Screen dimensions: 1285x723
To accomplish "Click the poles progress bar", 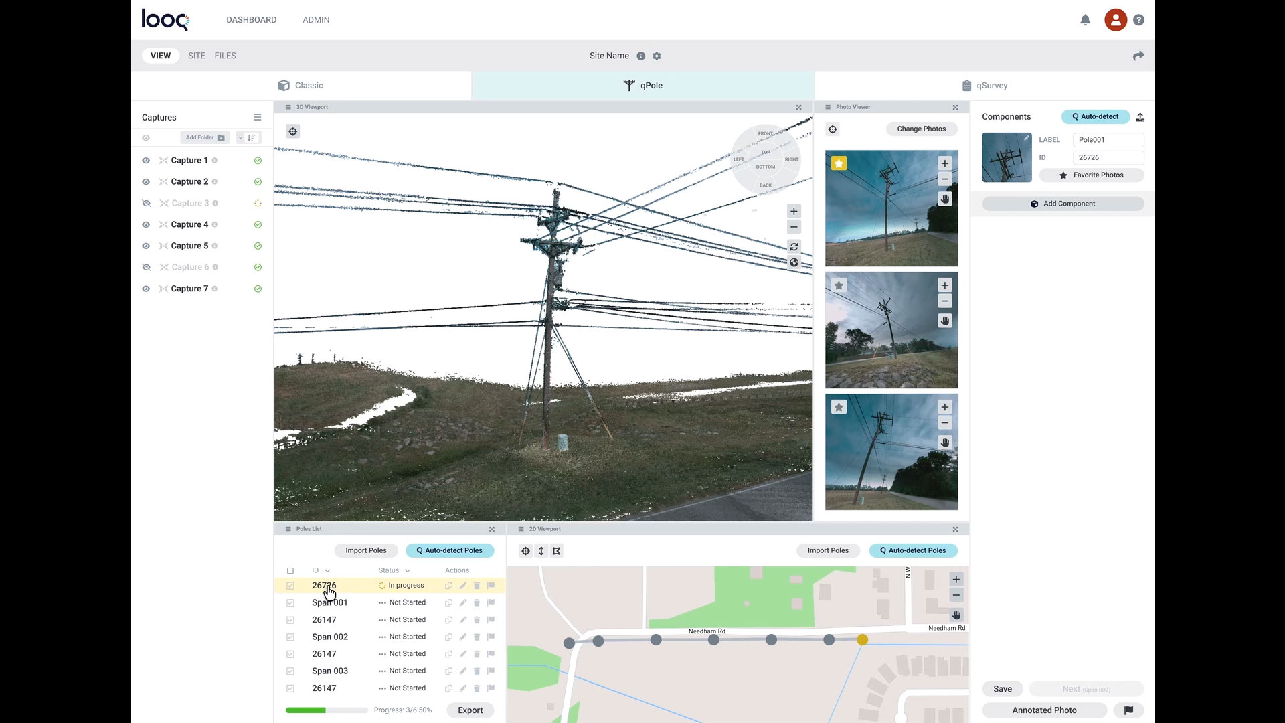I will point(327,710).
